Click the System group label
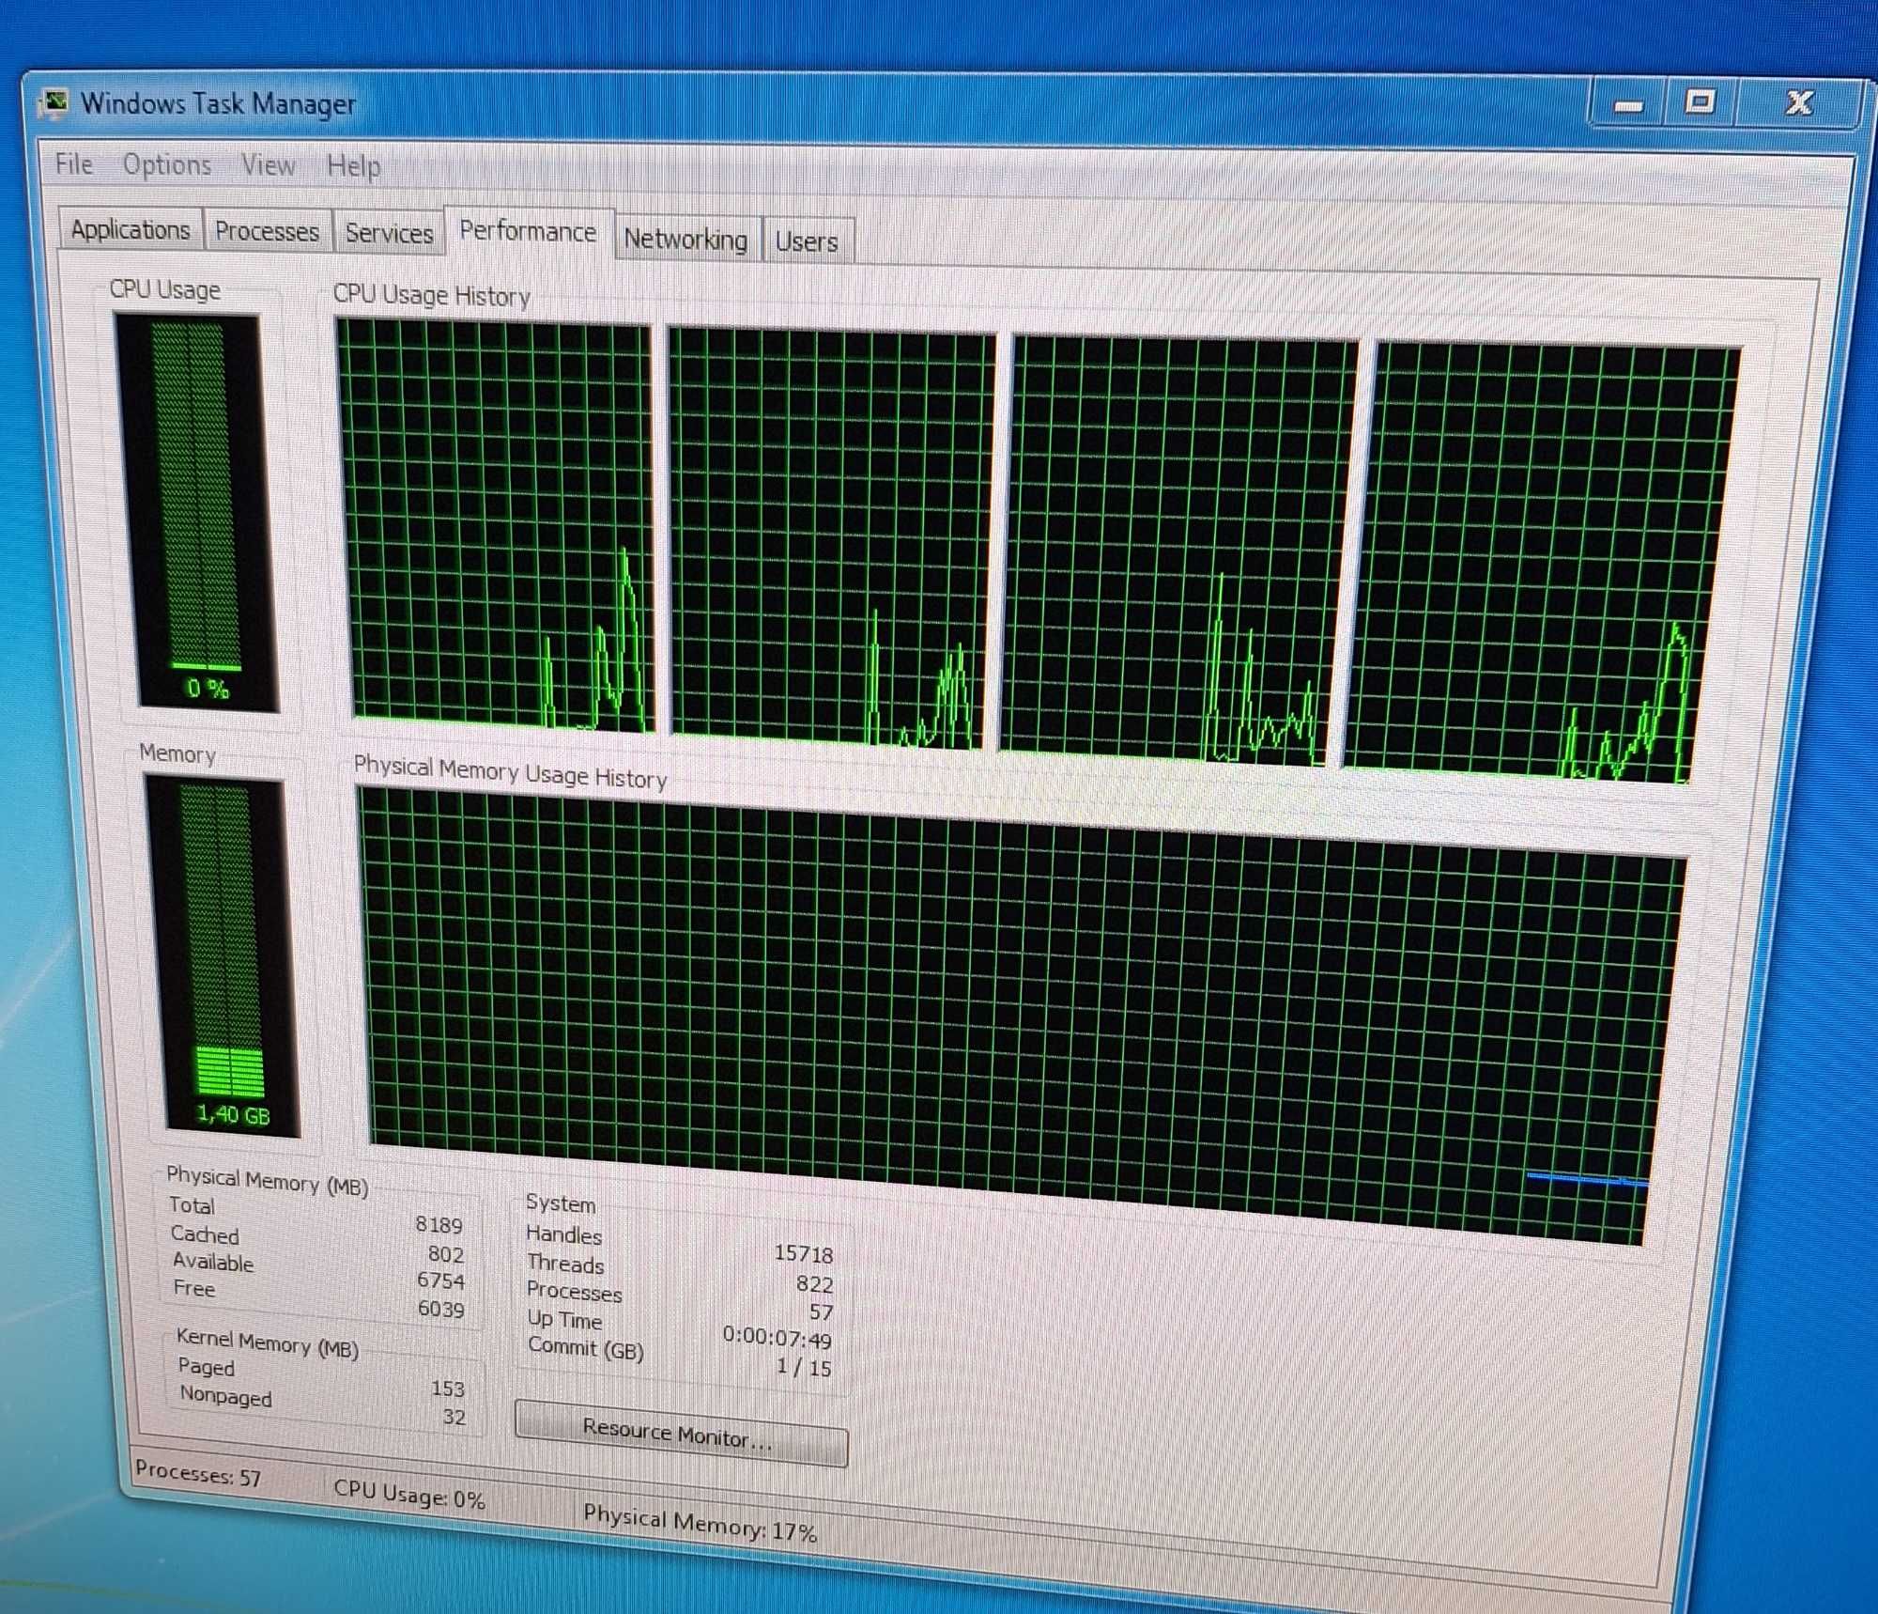Screen dimensions: 1878x1614 pyautogui.click(x=561, y=1203)
